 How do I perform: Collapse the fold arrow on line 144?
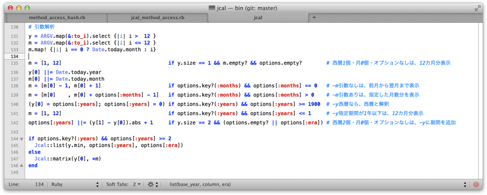pos(22,139)
